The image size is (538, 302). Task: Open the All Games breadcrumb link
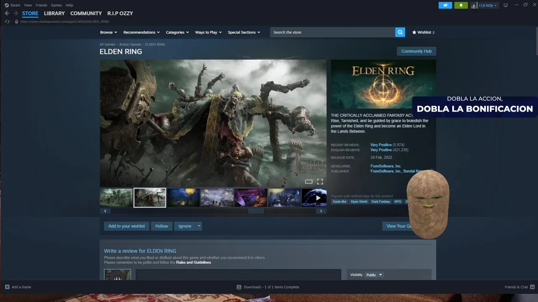[107, 44]
